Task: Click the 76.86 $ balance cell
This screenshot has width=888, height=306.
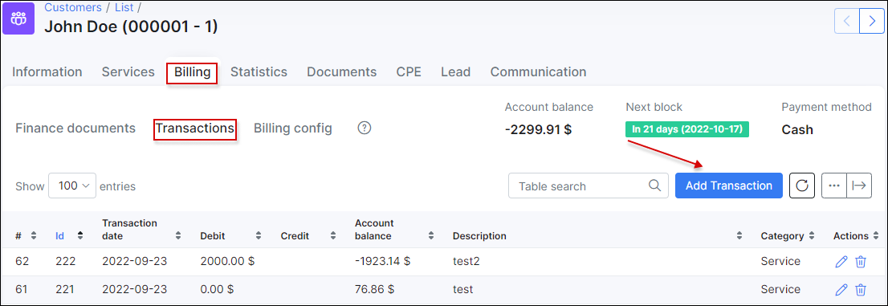Action: [374, 290]
